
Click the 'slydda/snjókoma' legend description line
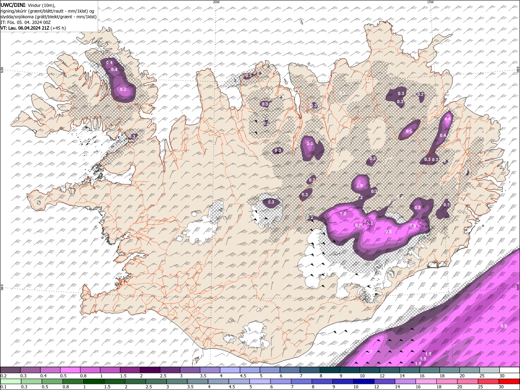coord(48,17)
